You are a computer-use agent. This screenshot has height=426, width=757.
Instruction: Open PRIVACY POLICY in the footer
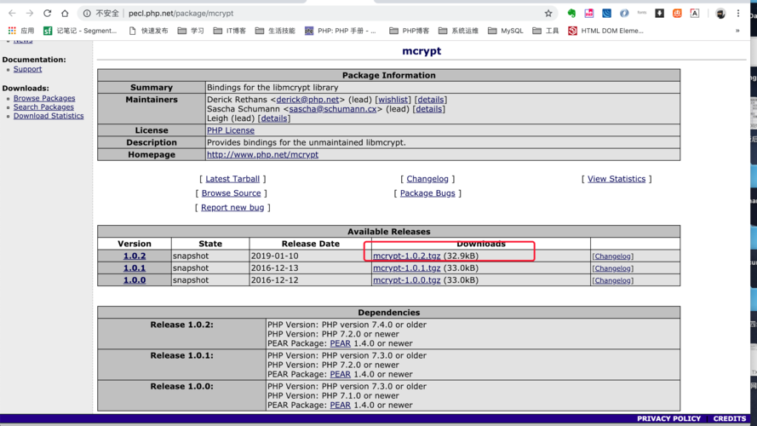click(x=668, y=418)
